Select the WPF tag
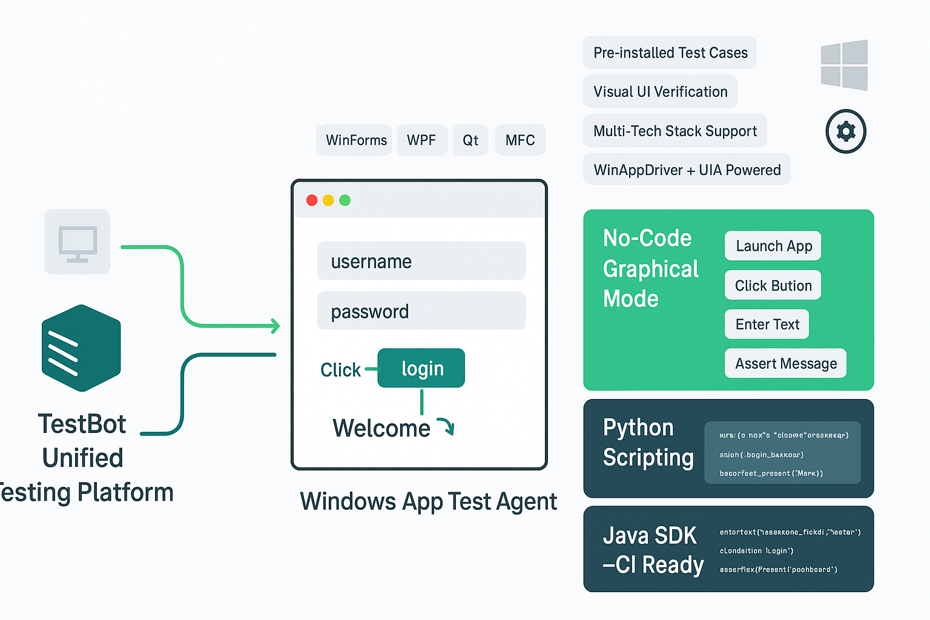Screen dimensions: 930x620 [421, 140]
